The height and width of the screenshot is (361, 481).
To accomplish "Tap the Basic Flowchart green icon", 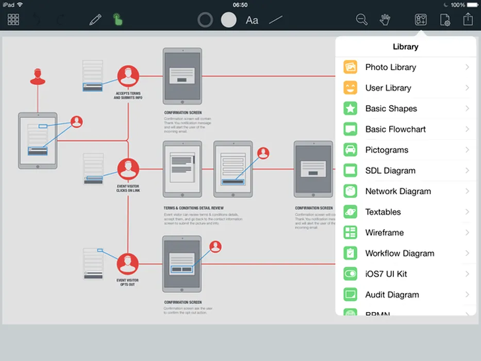I will click(350, 129).
